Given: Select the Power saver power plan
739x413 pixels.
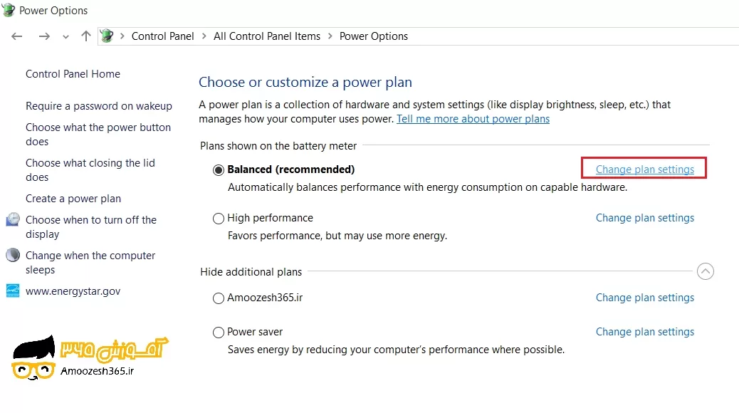Looking at the screenshot, I should click(x=219, y=332).
